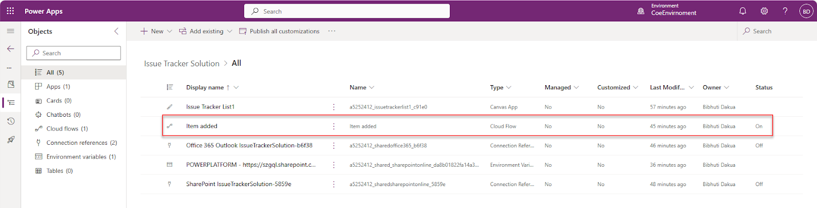Viewport: 817px width, 208px height.
Task: Open the POWERPLATFORM environment variable row
Action: [251, 165]
